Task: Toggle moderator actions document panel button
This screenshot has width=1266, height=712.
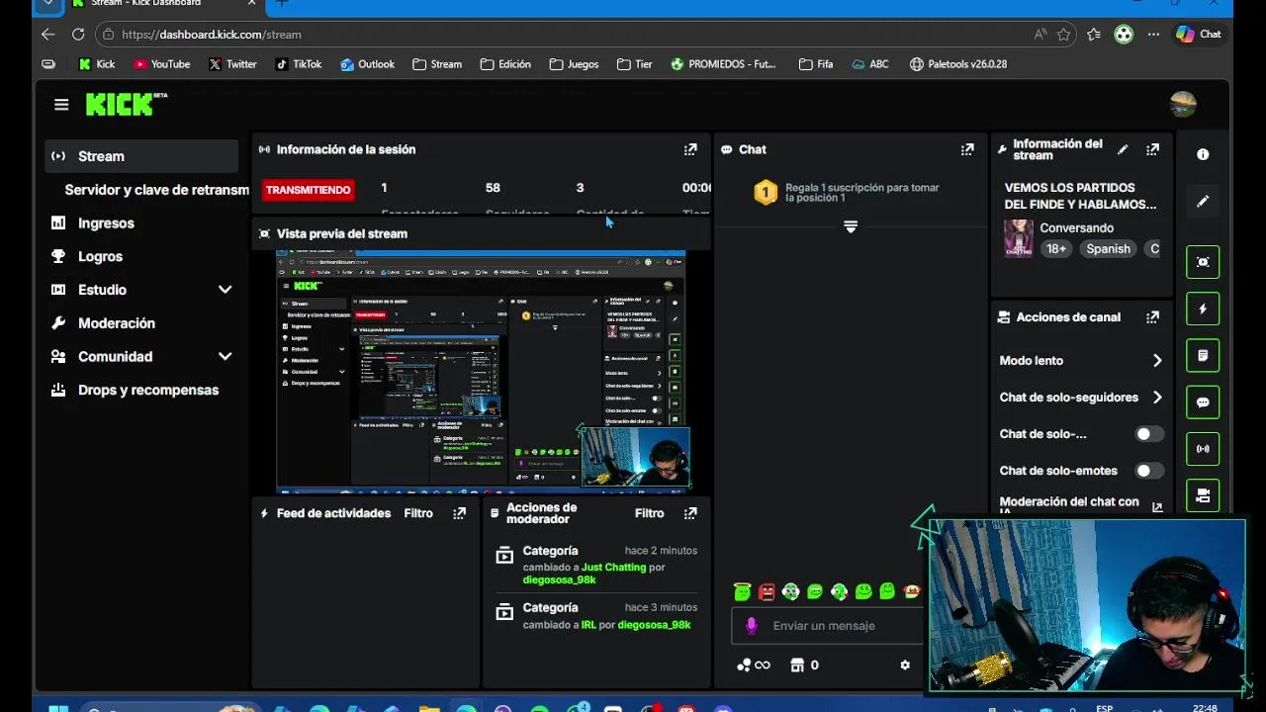Action: click(1203, 355)
